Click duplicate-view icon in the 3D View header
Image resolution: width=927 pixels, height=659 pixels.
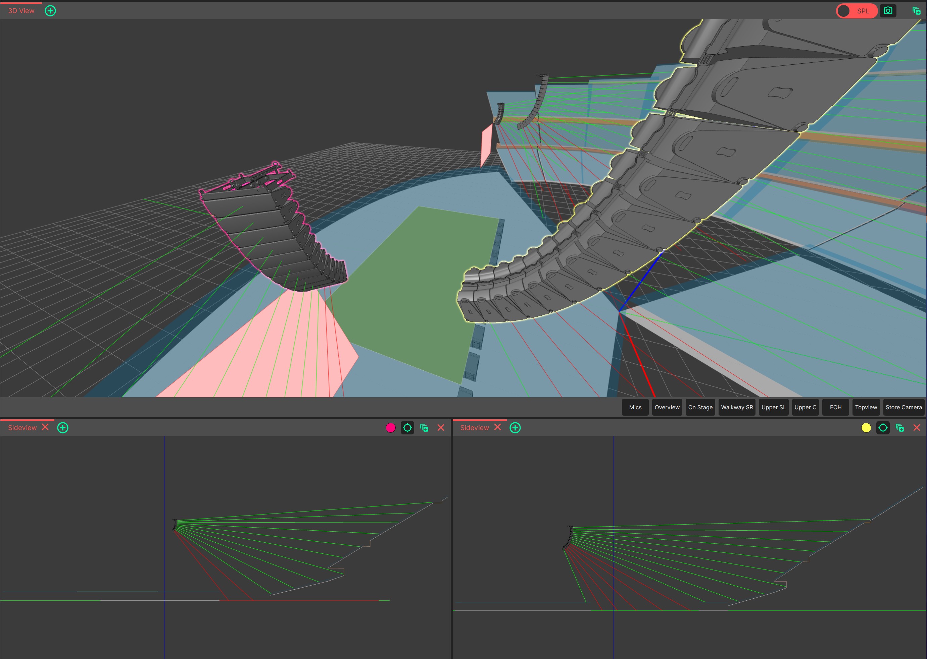tap(916, 11)
